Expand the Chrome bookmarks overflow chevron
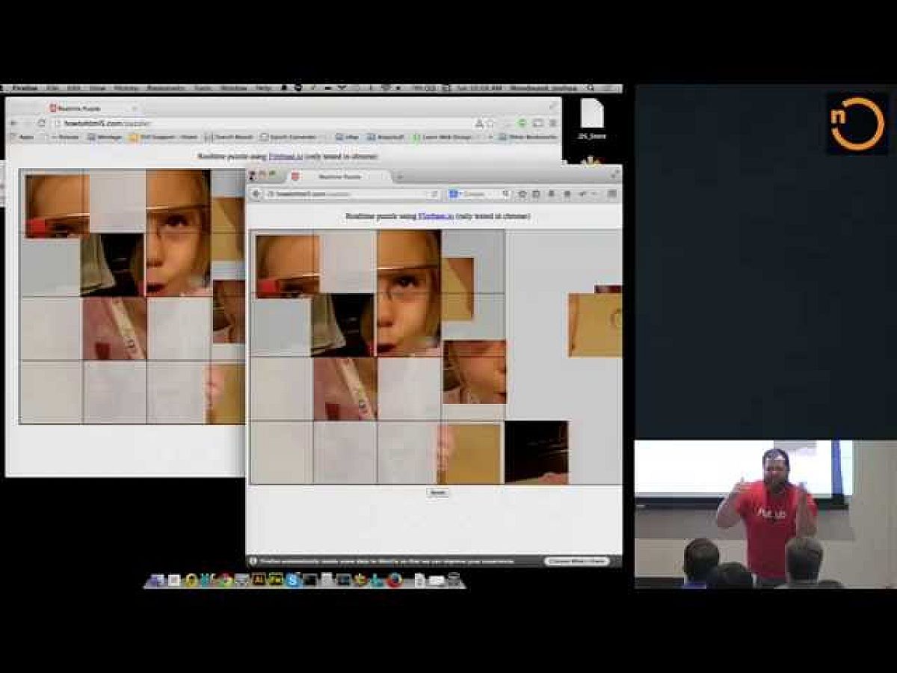897x673 pixels. click(x=490, y=138)
